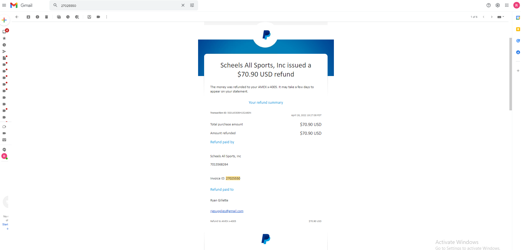Screen dimensions: 521x250
Task: Click the recipient name Ryan Gillette
Action: click(219, 200)
